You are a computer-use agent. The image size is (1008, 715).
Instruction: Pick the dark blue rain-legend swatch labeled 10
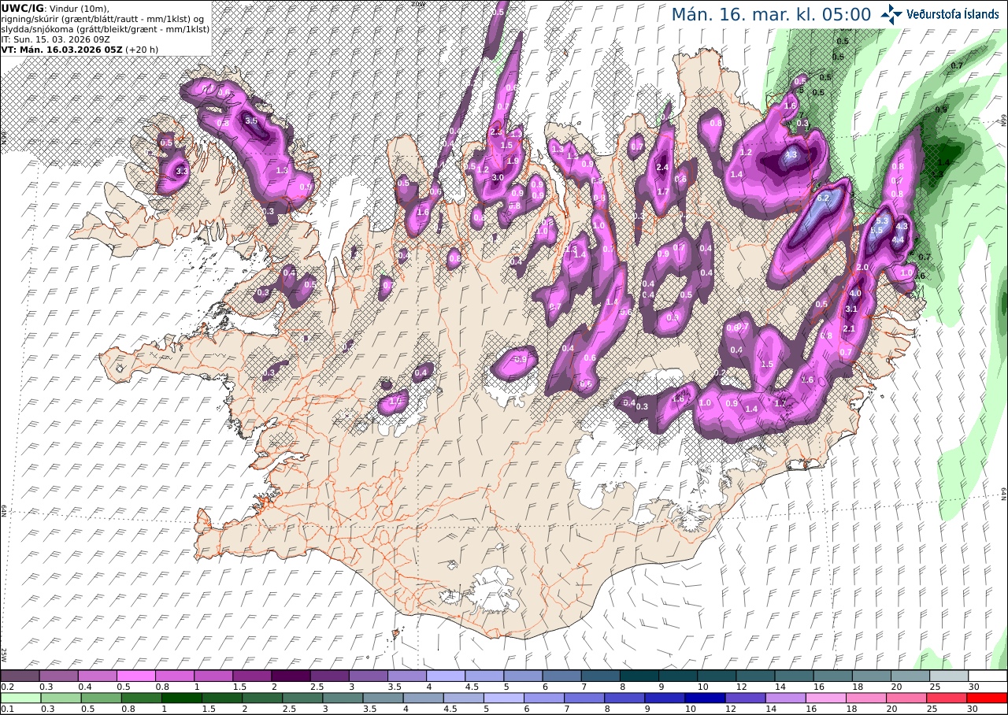(x=706, y=698)
